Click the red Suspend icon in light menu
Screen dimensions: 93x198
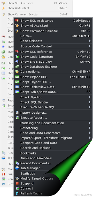point(3,174)
